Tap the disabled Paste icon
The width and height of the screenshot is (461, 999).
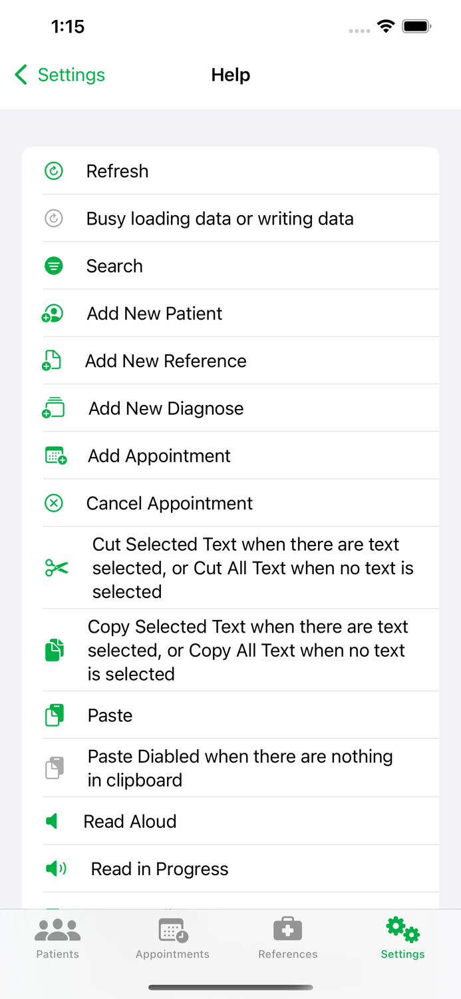coord(54,767)
